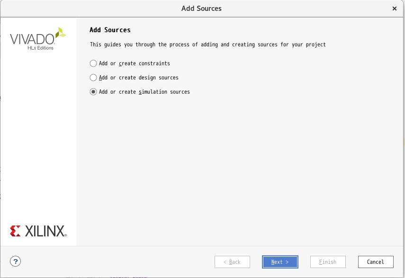
Task: Click the bold Add Sources heading
Action: [110, 30]
